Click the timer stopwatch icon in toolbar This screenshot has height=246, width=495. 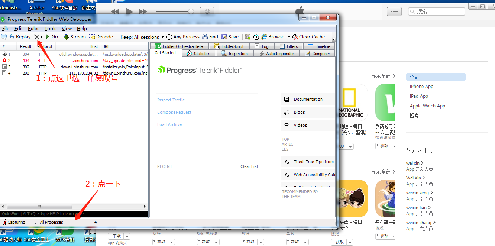[x=256, y=37]
